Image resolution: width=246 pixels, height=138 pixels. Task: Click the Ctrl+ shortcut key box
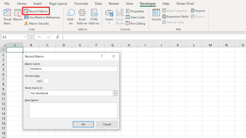click(x=46, y=81)
